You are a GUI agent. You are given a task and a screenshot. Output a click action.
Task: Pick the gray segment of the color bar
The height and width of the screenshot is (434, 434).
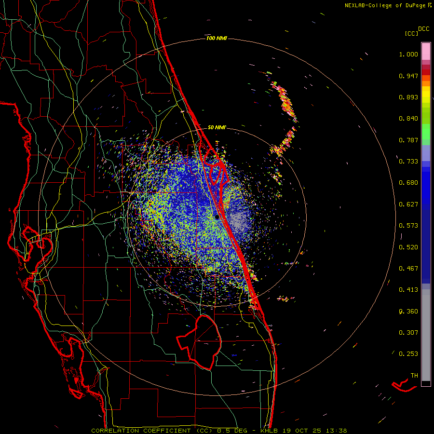point(426,335)
